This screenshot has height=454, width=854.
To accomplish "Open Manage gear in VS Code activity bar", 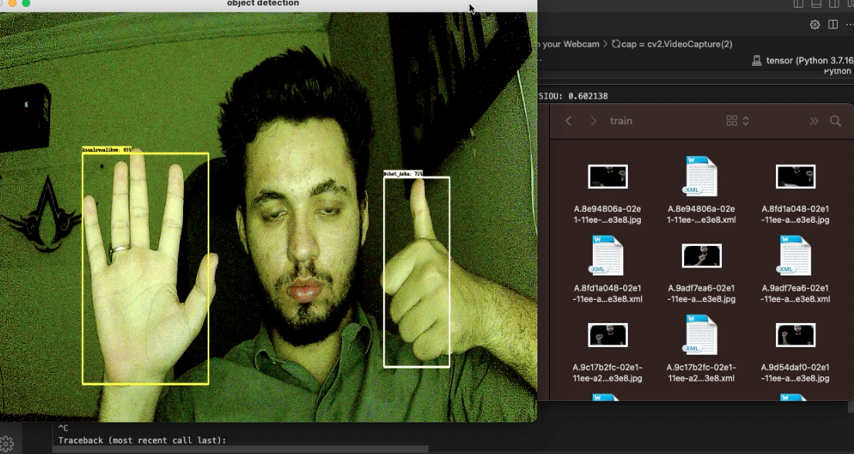I will tap(7, 443).
